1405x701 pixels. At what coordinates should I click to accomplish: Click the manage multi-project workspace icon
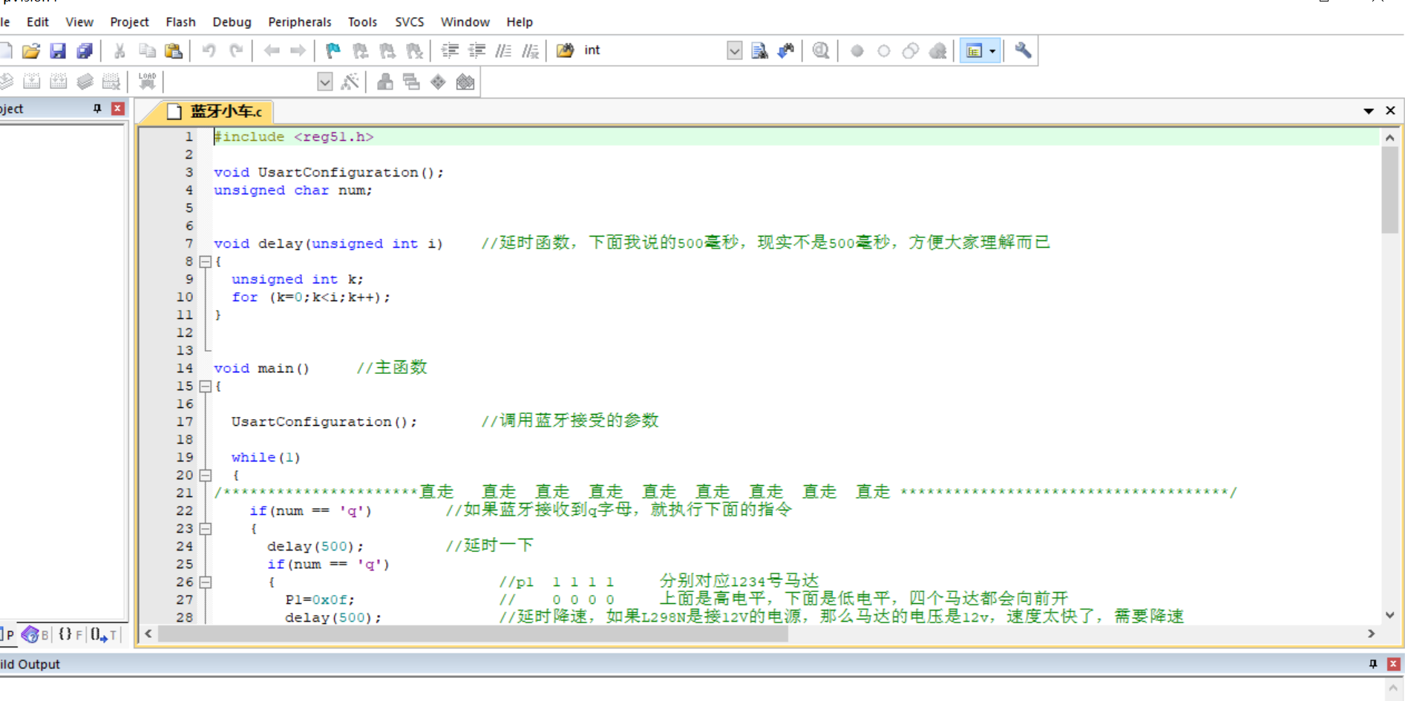point(411,82)
